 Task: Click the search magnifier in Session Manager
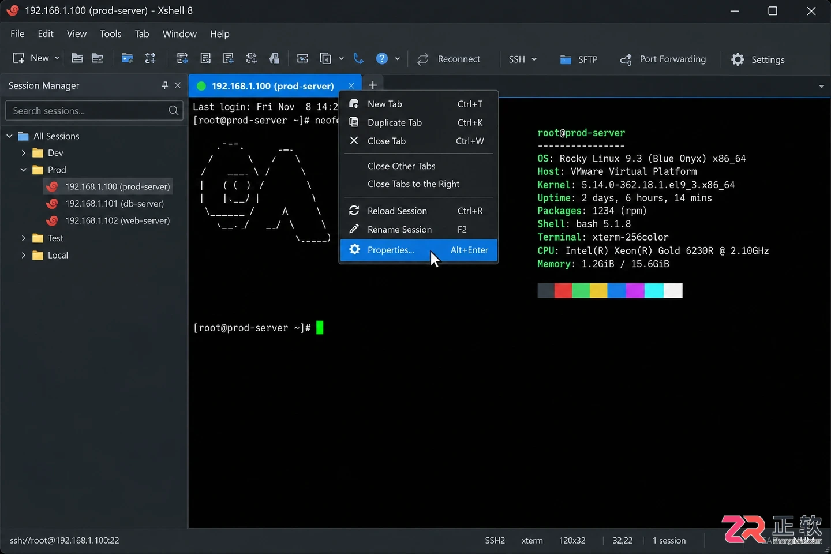point(173,110)
